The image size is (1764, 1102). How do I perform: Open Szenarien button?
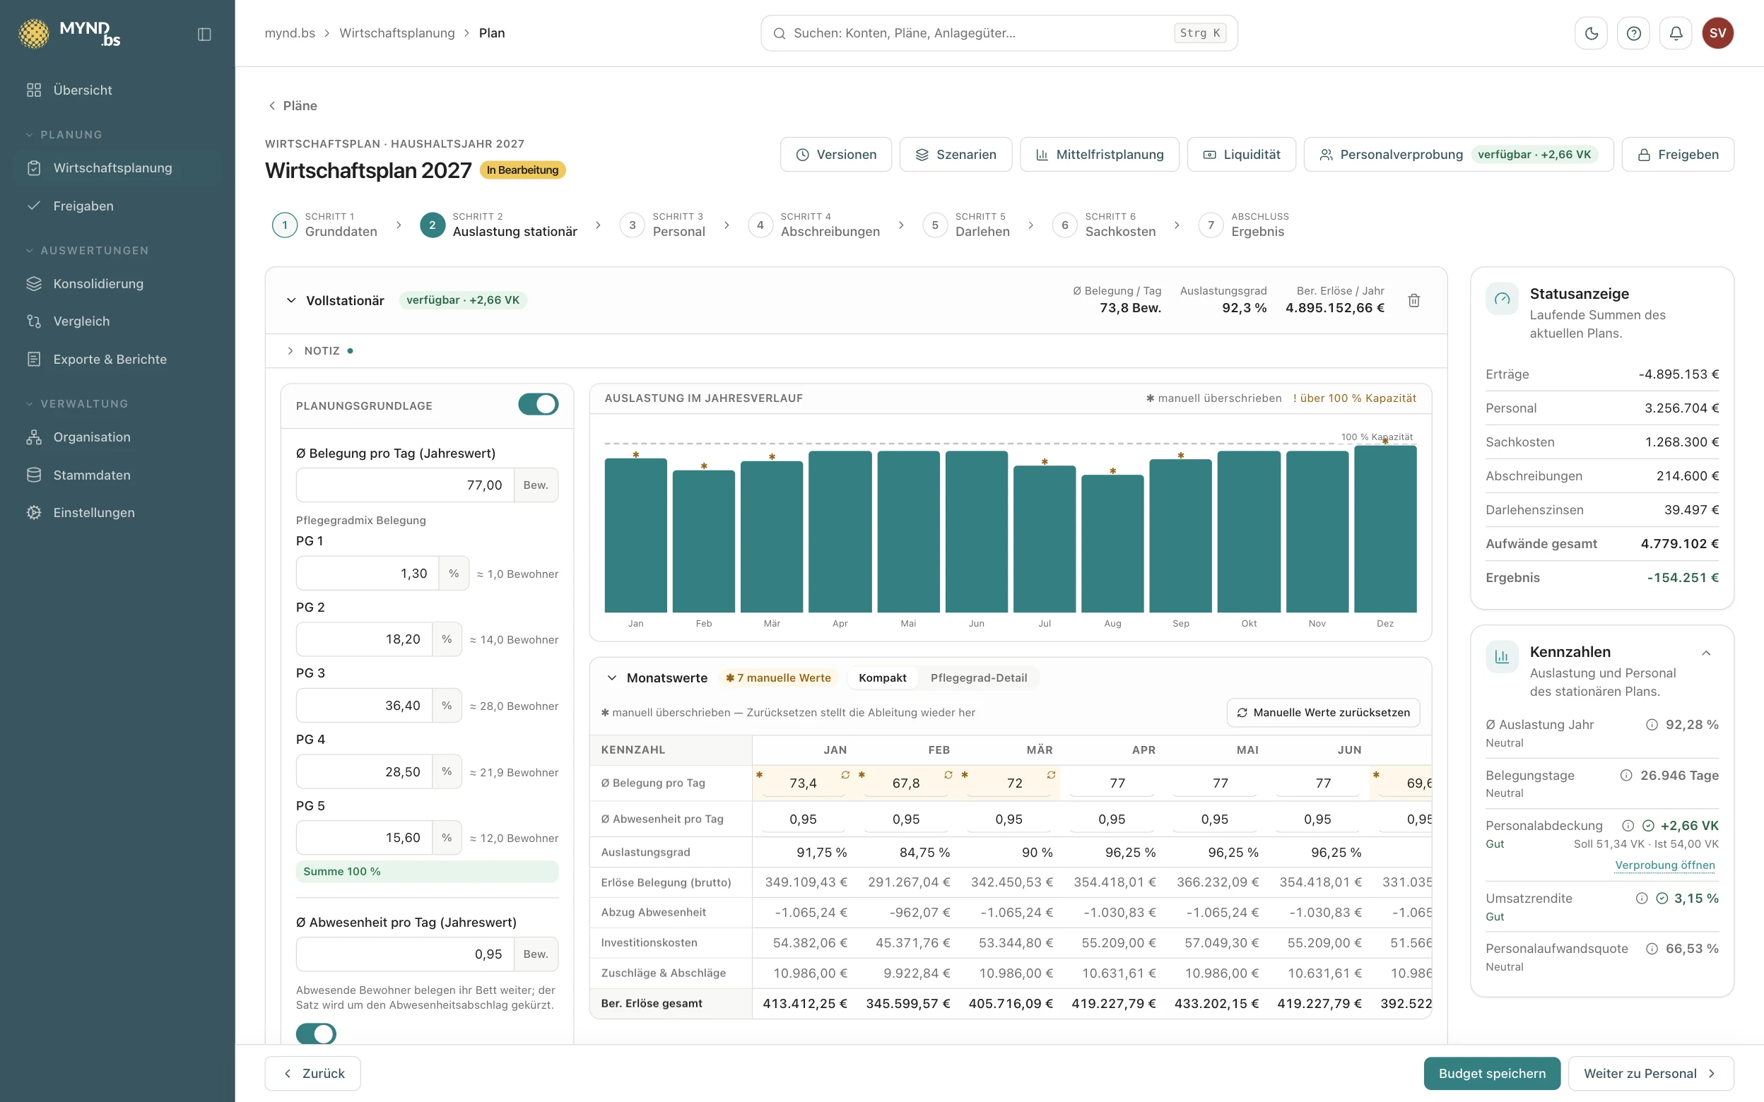[x=956, y=155]
